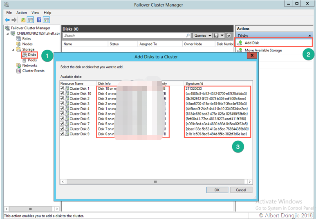Click left arrow of tree pane scrollbar
Image resolution: width=316 pixels, height=219 pixels.
point(6,209)
